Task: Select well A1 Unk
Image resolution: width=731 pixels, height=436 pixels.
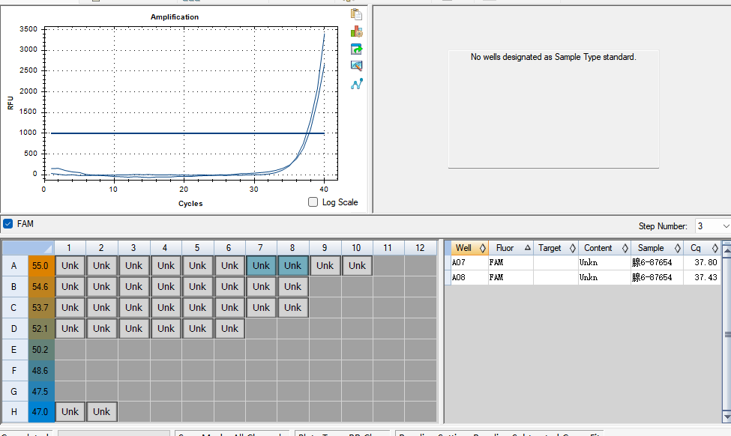Action: (70, 265)
